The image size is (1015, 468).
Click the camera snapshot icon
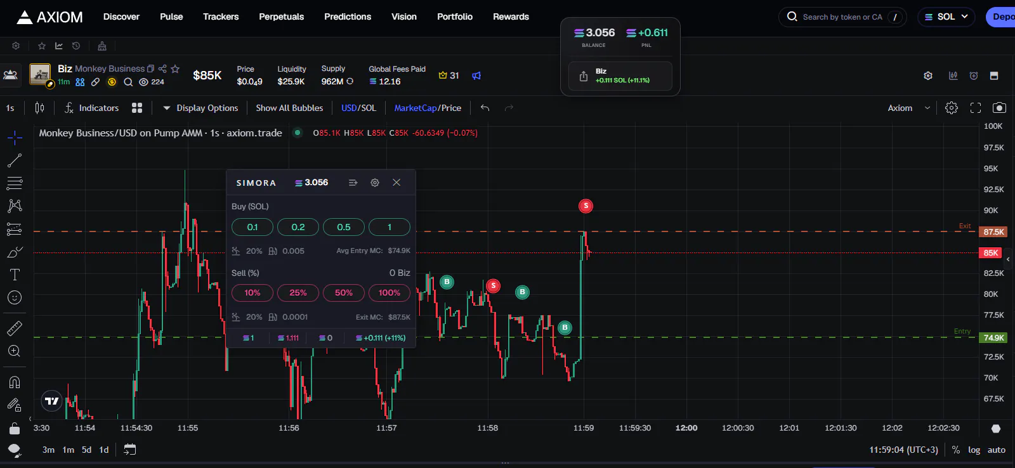(x=999, y=108)
